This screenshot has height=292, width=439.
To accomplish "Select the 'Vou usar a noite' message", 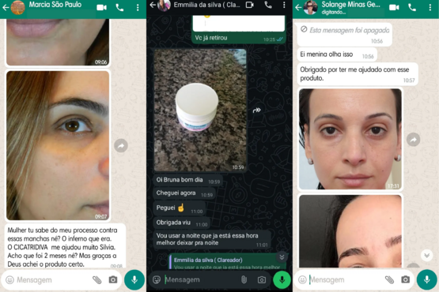I will pos(212,239).
